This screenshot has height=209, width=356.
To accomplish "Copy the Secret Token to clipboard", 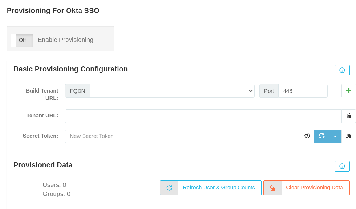I will coord(349,136).
